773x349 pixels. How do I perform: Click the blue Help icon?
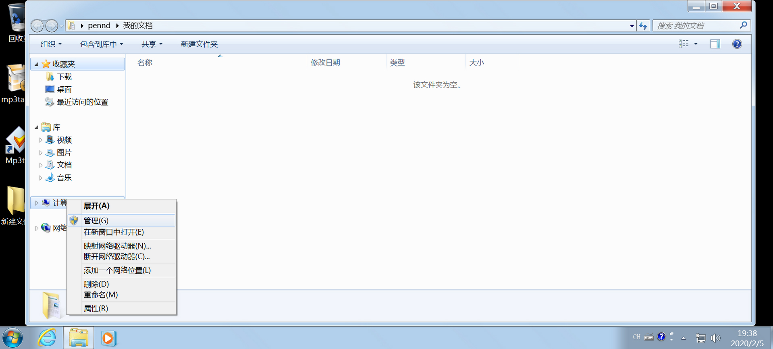pos(737,44)
